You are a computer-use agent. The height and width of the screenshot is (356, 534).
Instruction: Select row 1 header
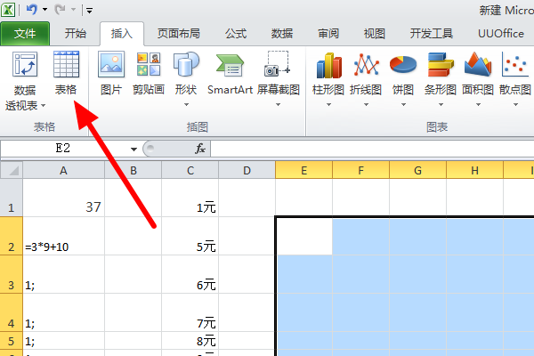(x=12, y=198)
